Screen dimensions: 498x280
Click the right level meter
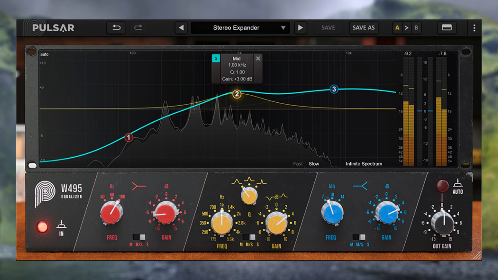[441, 111]
